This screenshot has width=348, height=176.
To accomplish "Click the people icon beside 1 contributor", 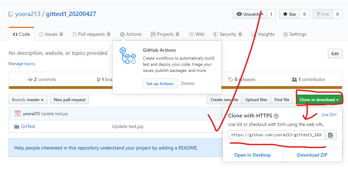I will [x=294, y=79].
